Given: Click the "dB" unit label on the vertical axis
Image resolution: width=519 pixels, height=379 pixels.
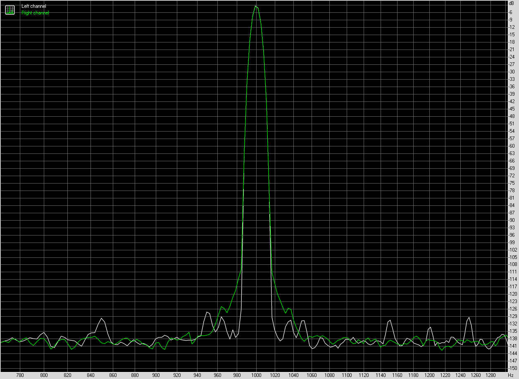Looking at the screenshot, I should pyautogui.click(x=512, y=3).
